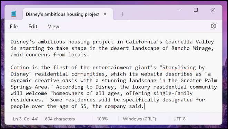Click the word Coachella in first line
The width and height of the screenshot is (228, 129).
click(x=179, y=42)
